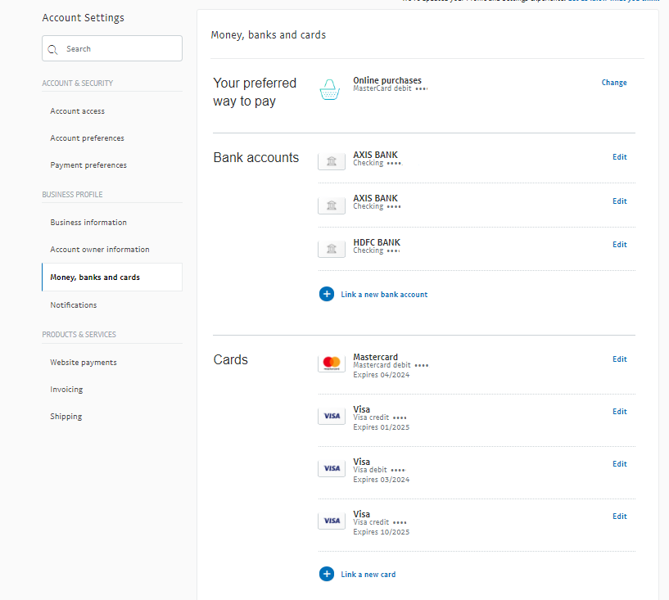
Task: Click the HDFC BANK building icon
Action: point(332,249)
